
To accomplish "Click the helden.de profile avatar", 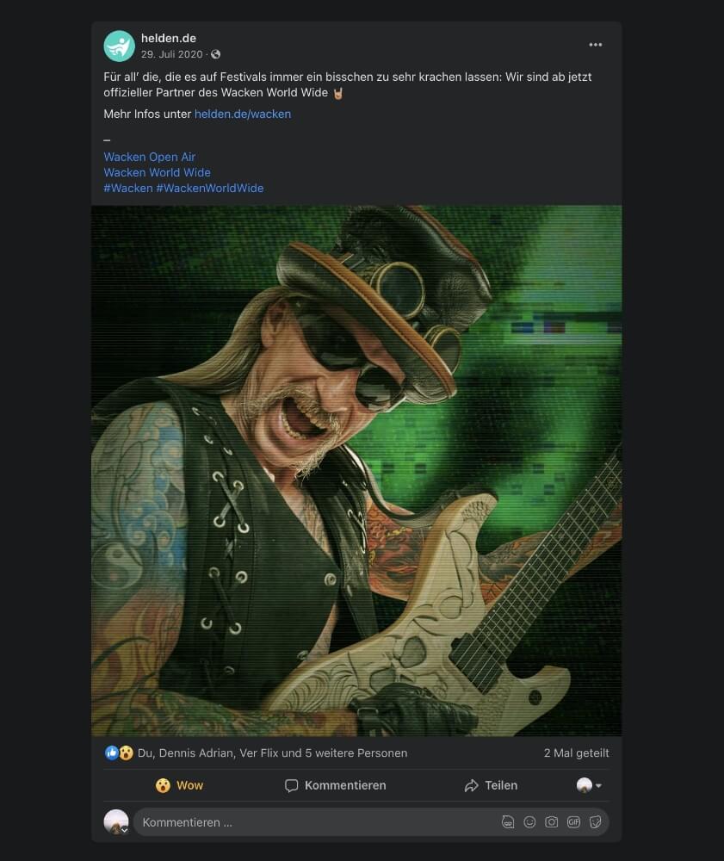I will (x=120, y=46).
